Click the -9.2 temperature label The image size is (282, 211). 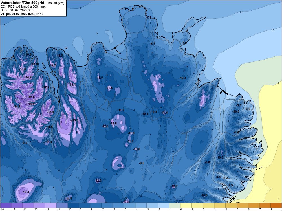click(x=25, y=143)
